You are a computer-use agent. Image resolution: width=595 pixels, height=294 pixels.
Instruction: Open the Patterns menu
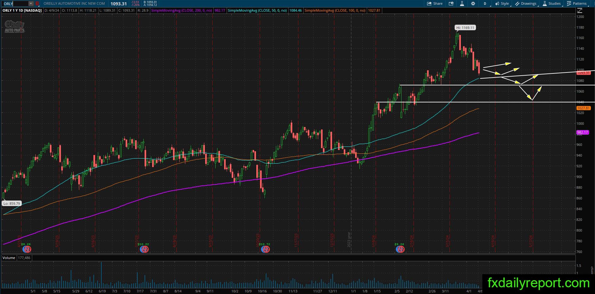577,3
